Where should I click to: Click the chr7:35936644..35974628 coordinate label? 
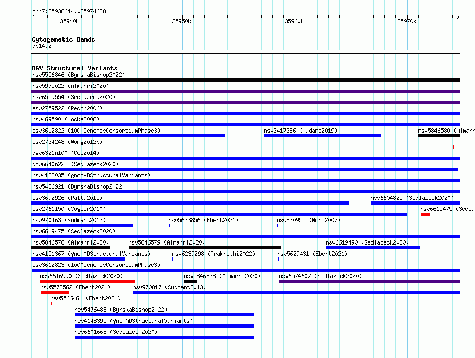pyautogui.click(x=69, y=11)
